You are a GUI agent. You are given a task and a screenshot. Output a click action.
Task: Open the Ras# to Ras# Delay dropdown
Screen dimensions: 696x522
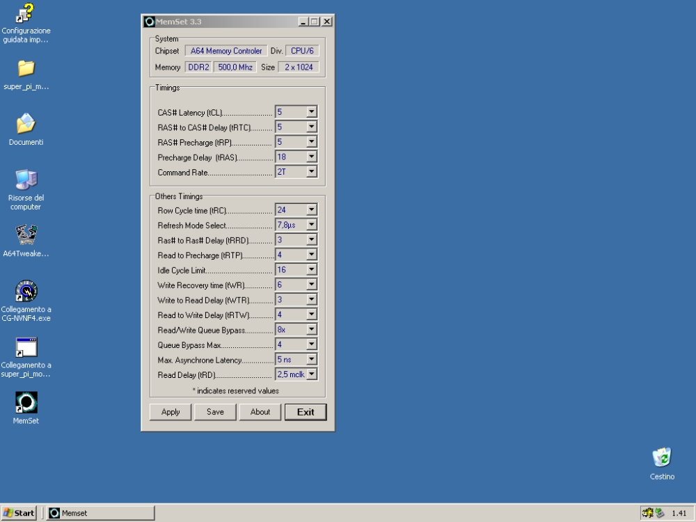[x=312, y=240]
